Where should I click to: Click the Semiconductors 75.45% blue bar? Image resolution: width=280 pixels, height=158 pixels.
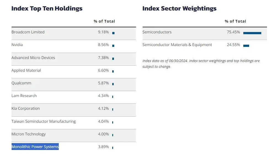point(252,33)
